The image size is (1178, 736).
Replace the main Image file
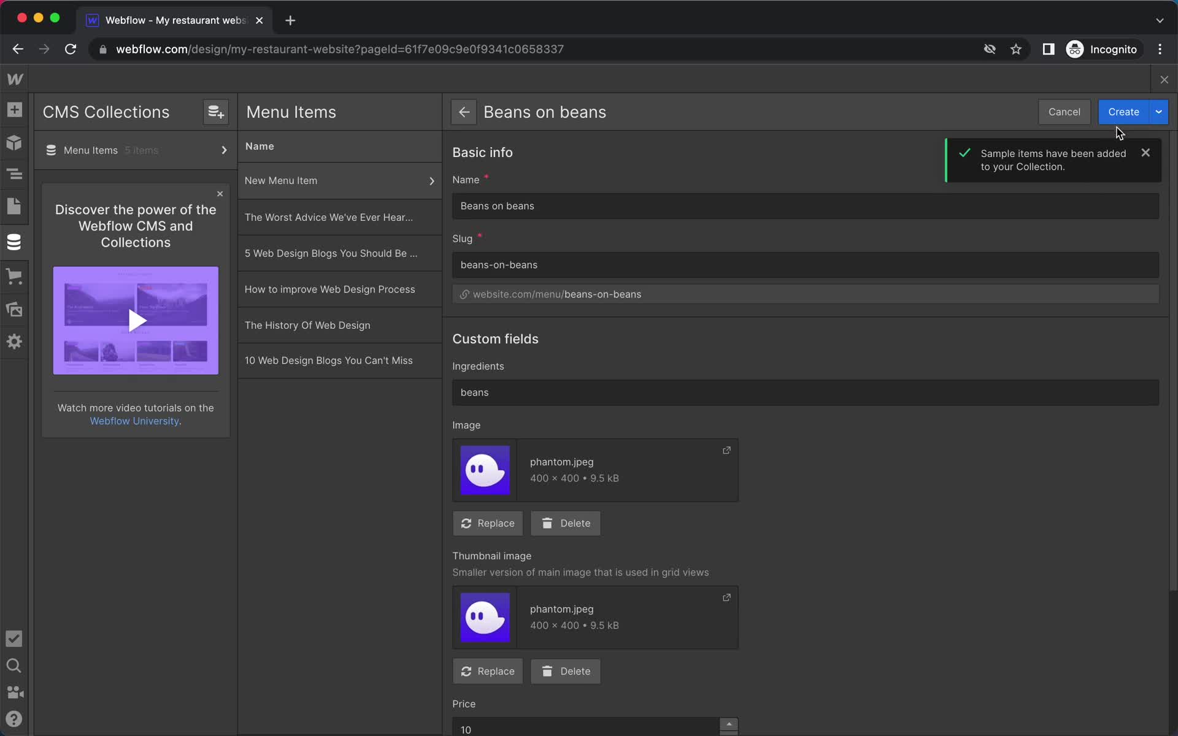pos(488,523)
